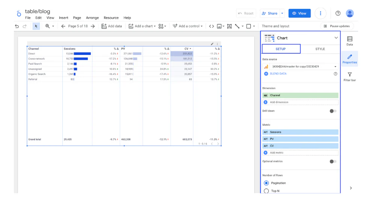
Task: Open the line type dropdown arrow
Action: pyautogui.click(x=242, y=26)
